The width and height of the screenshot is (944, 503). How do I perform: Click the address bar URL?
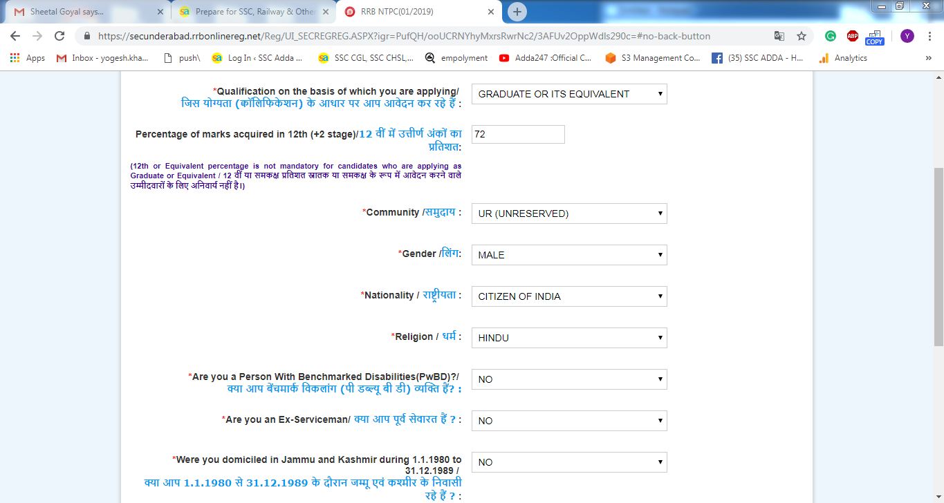point(404,36)
